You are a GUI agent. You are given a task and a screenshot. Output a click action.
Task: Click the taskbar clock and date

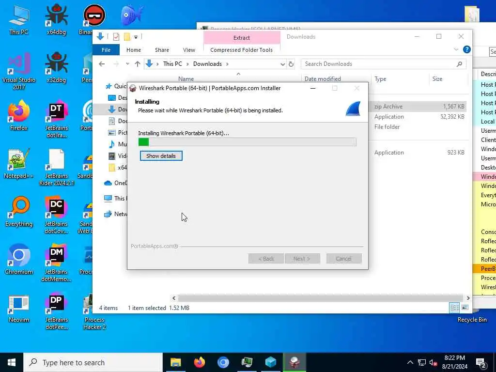coord(454,362)
